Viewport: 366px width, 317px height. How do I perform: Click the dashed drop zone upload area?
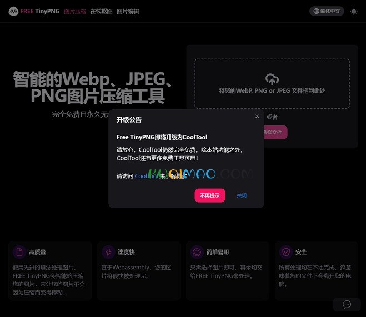[x=272, y=84]
